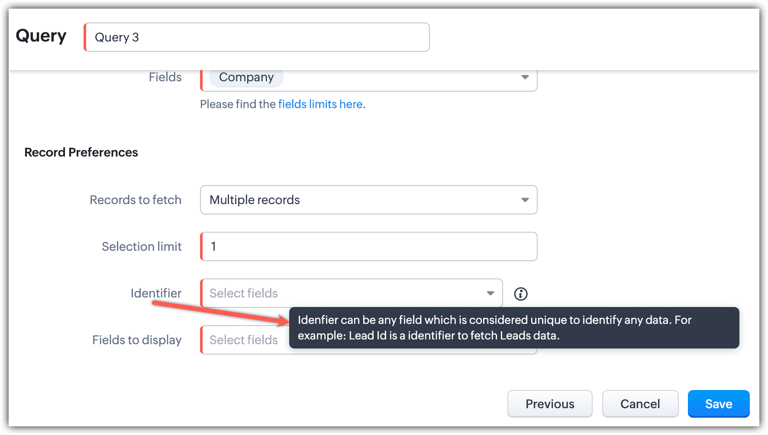The image size is (768, 435).
Task: Click the Multiple records selected value
Action: (255, 200)
